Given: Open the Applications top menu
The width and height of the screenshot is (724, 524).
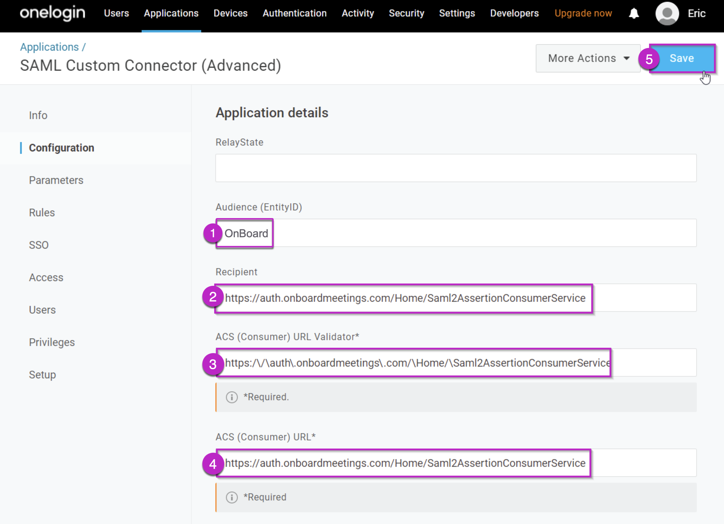Looking at the screenshot, I should click(171, 13).
